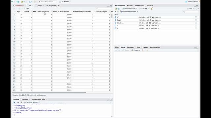The width and height of the screenshot is (211, 118).
Task: Open DF in data viewer via its grid icon
Action: (x=196, y=17)
